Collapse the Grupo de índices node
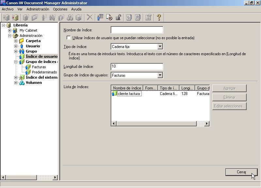The image size is (261, 188). 16,62
